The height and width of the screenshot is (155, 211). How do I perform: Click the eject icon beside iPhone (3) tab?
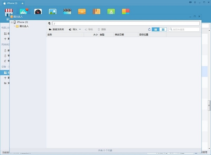point(23,3)
